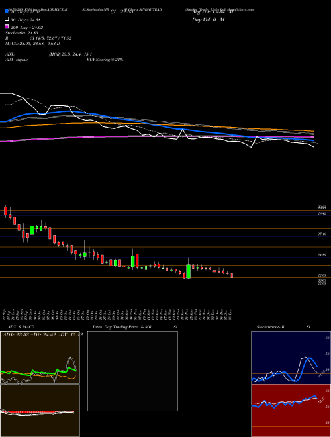
Task: Click the 27.16 price axis label
Action: pyautogui.click(x=322, y=234)
